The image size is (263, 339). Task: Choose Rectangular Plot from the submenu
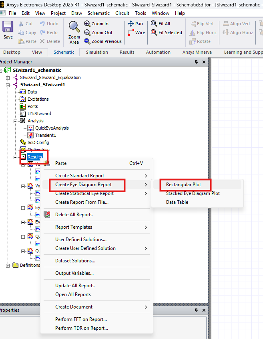(197, 185)
